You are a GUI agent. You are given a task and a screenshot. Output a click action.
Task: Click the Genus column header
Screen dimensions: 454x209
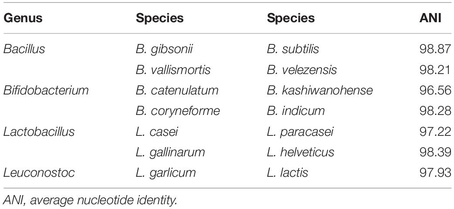[x=23, y=18]
